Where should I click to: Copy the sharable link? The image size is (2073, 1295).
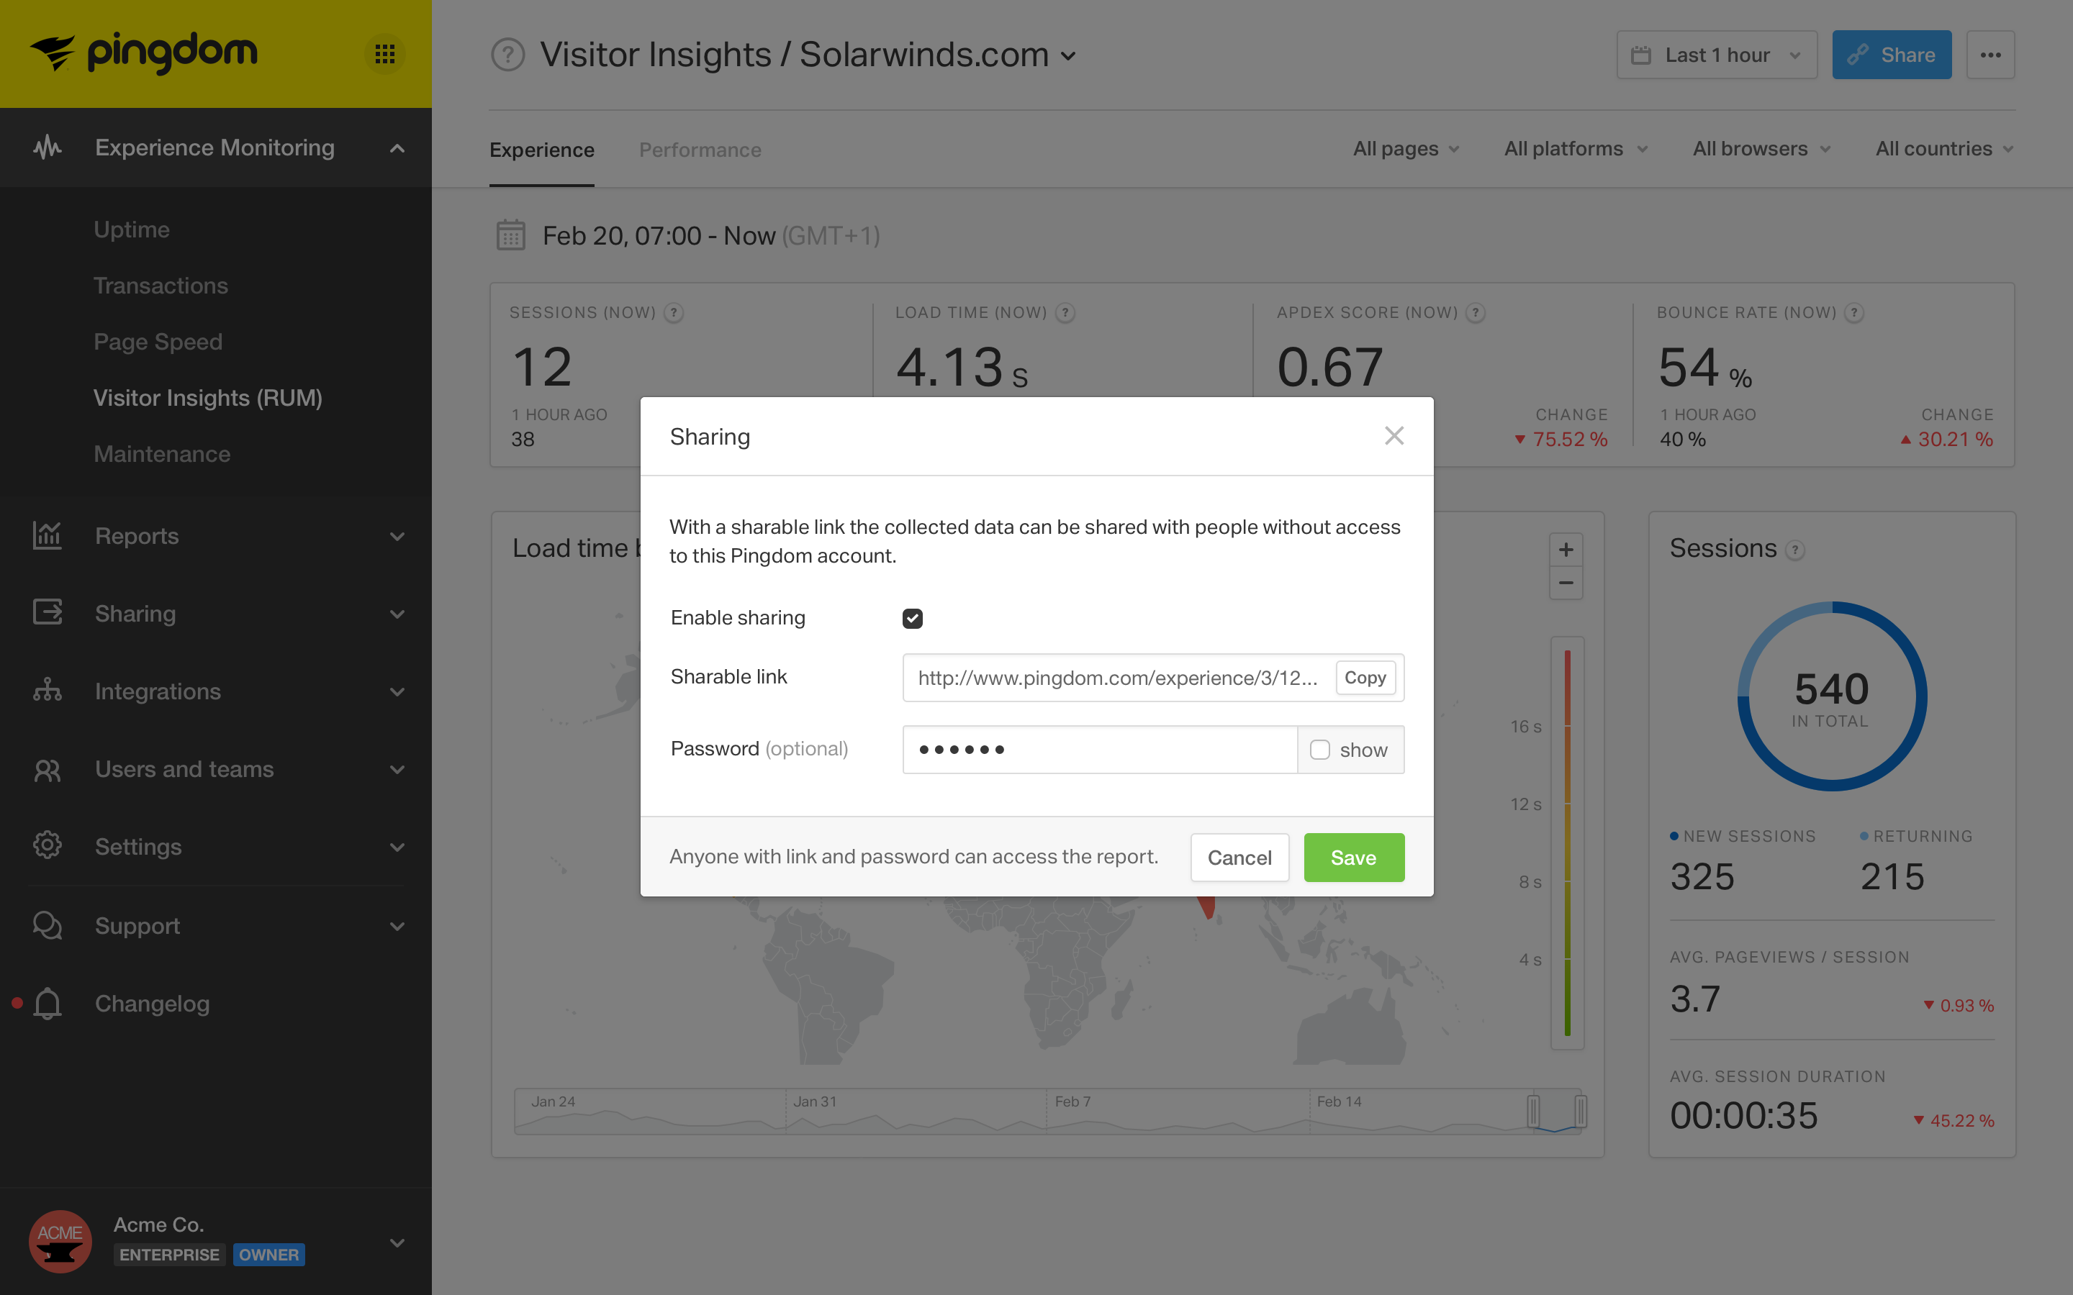(x=1365, y=678)
